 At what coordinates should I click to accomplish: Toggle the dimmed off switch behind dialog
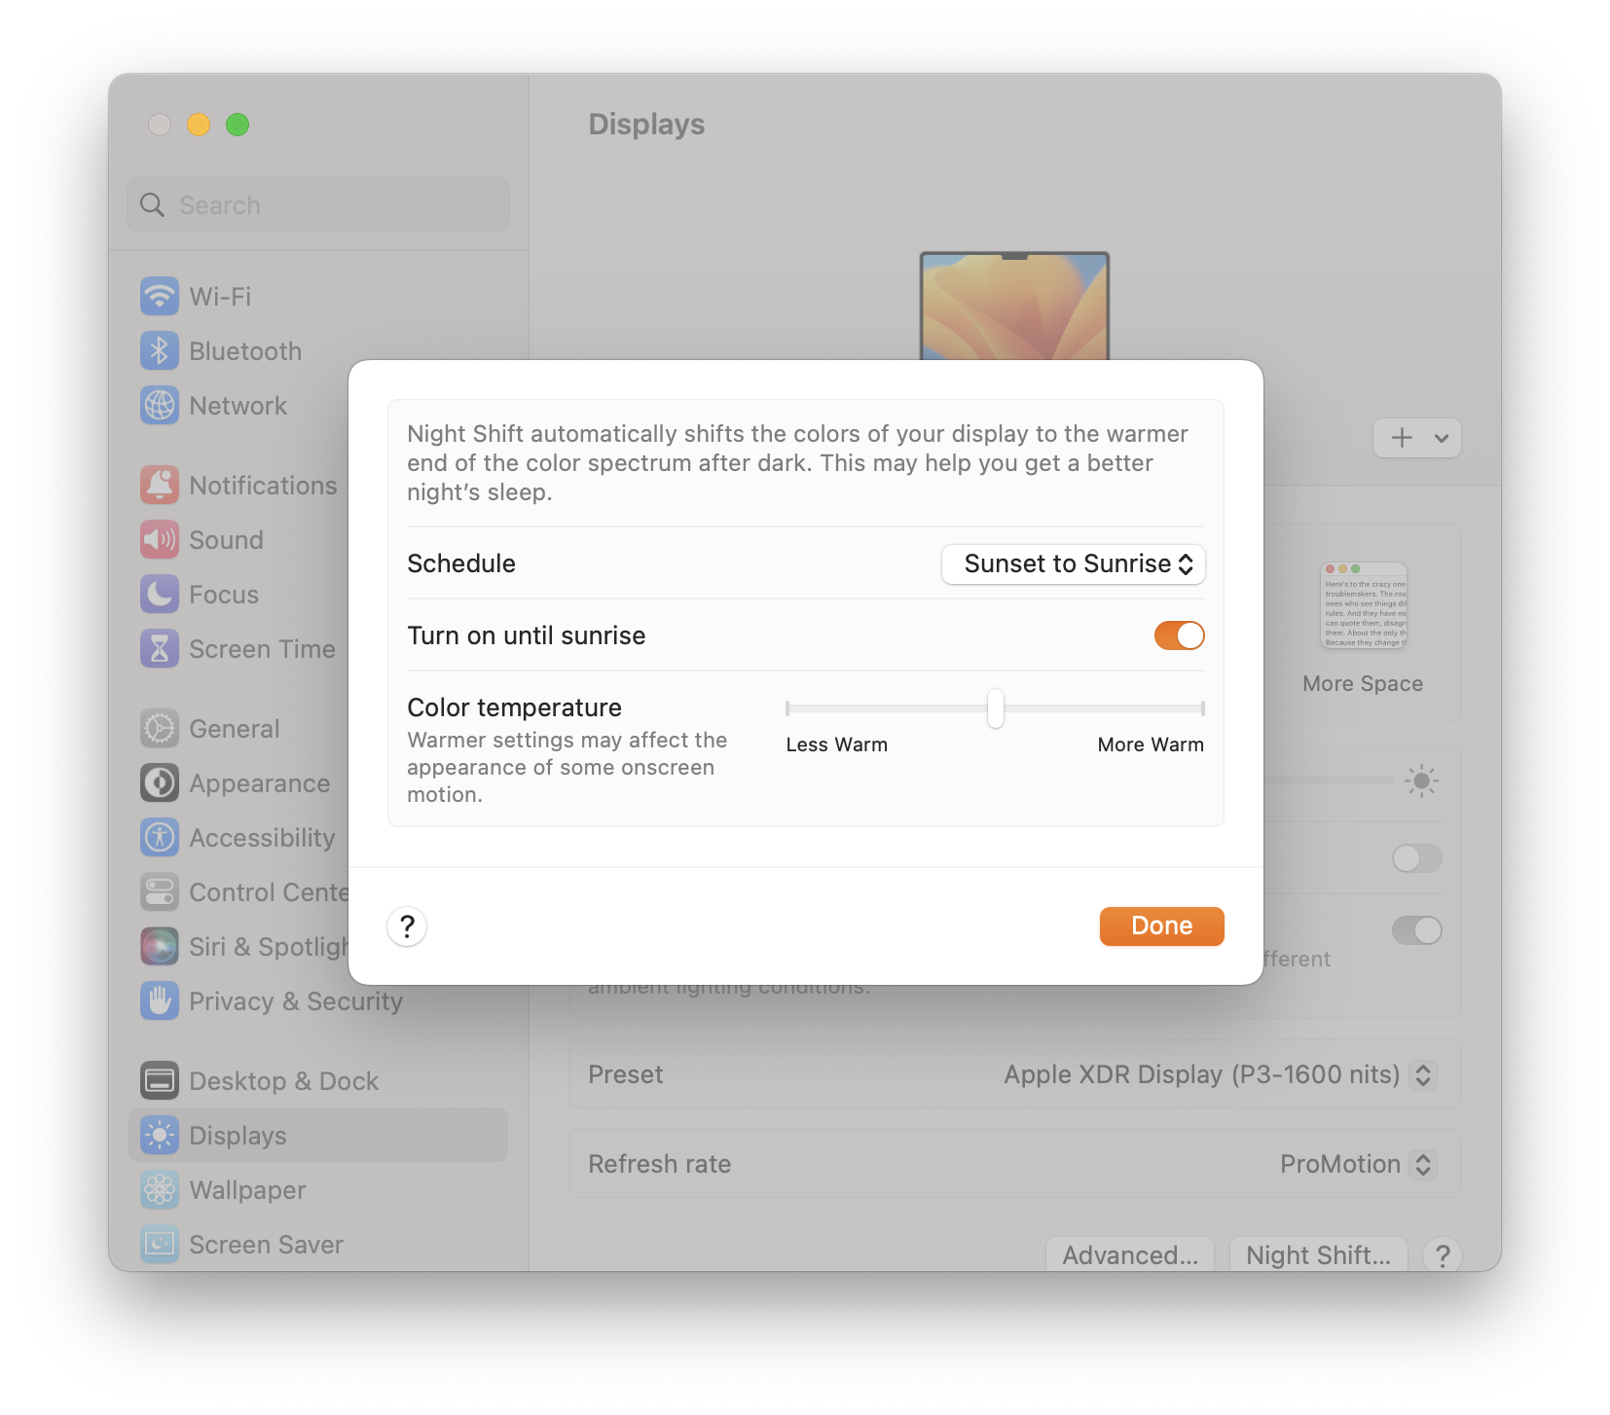(1416, 858)
